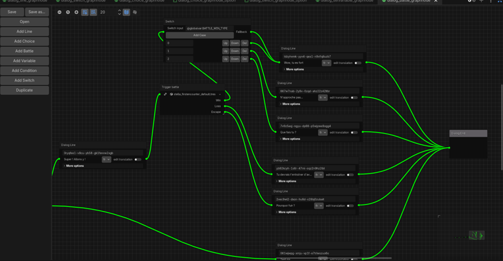Image resolution: width=503 pixels, height=261 pixels.
Task: Click the arrange nodes icon in toolbar
Action: click(135, 12)
